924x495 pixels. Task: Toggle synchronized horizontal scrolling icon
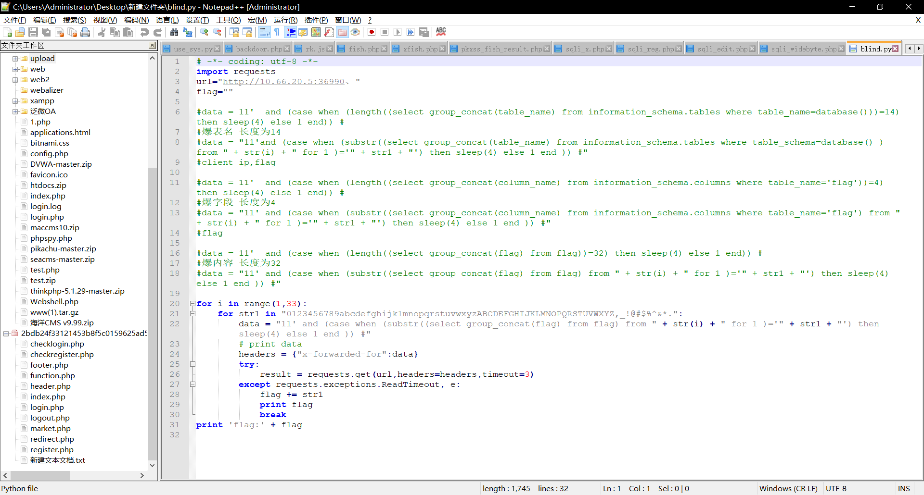coord(247,32)
